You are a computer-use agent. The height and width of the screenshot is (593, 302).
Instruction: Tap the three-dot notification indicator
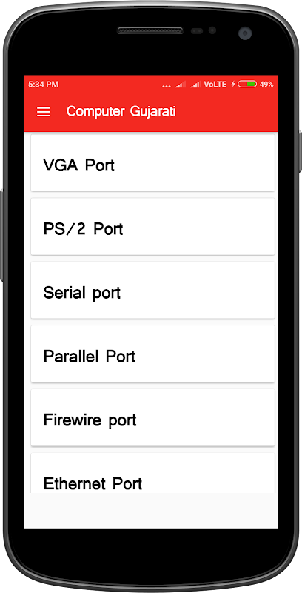[167, 87]
